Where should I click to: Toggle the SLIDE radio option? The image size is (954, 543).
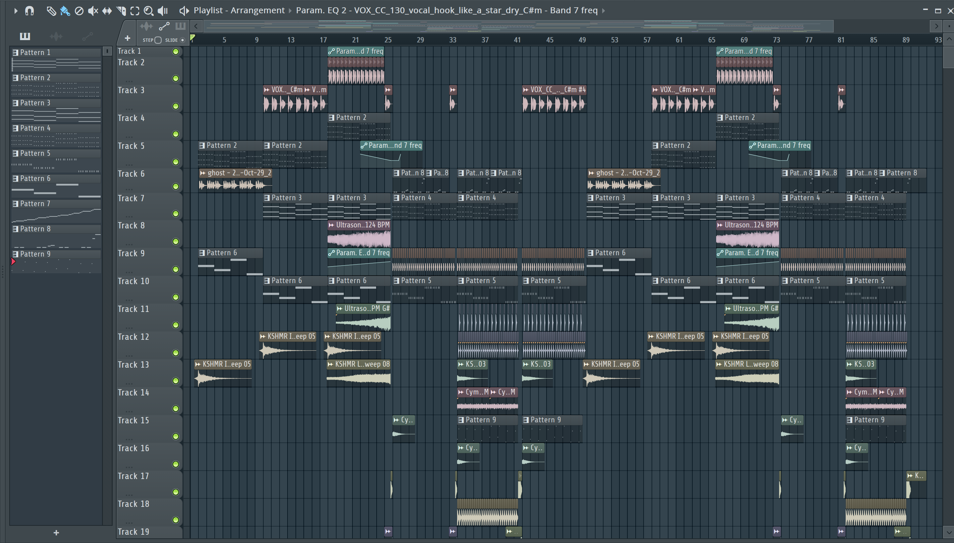182,40
